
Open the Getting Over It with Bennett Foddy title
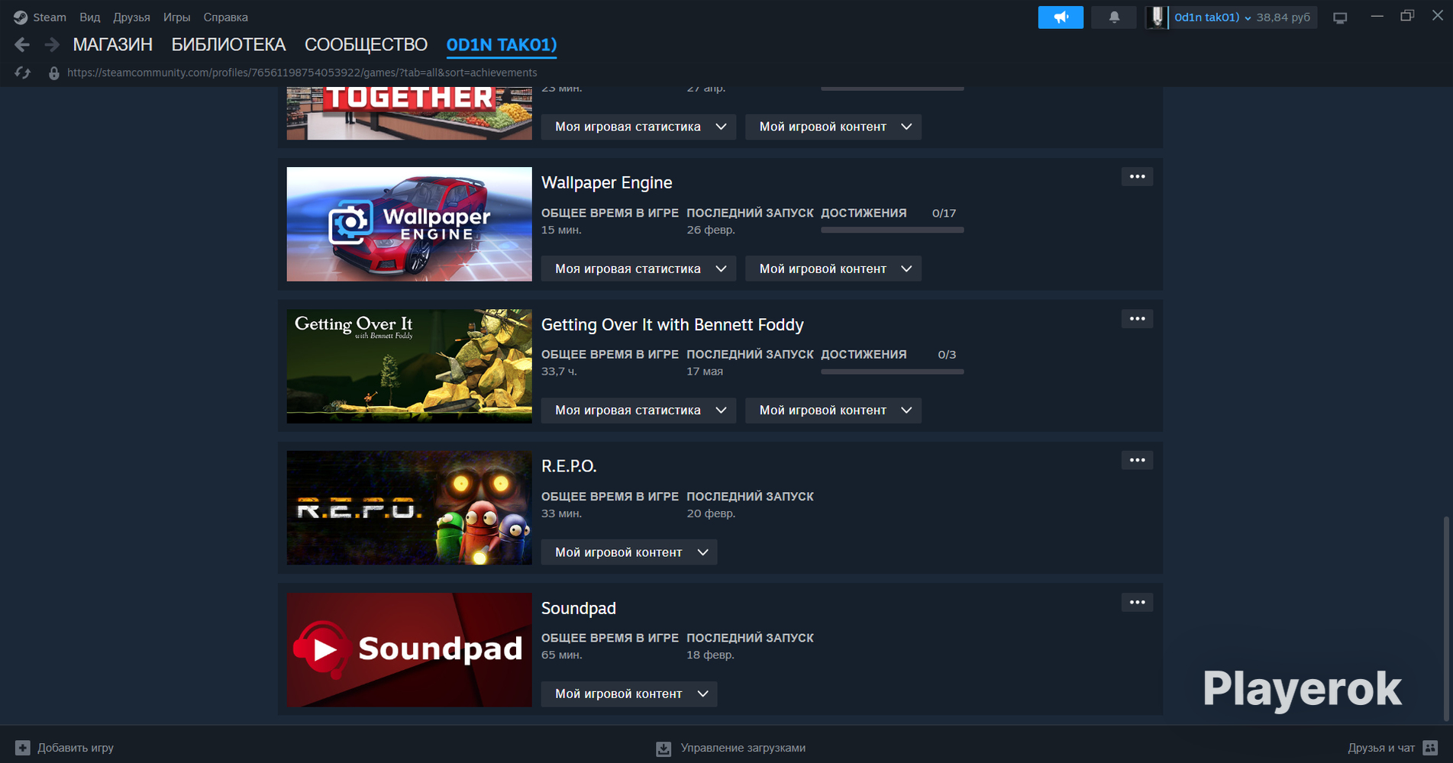tap(673, 324)
